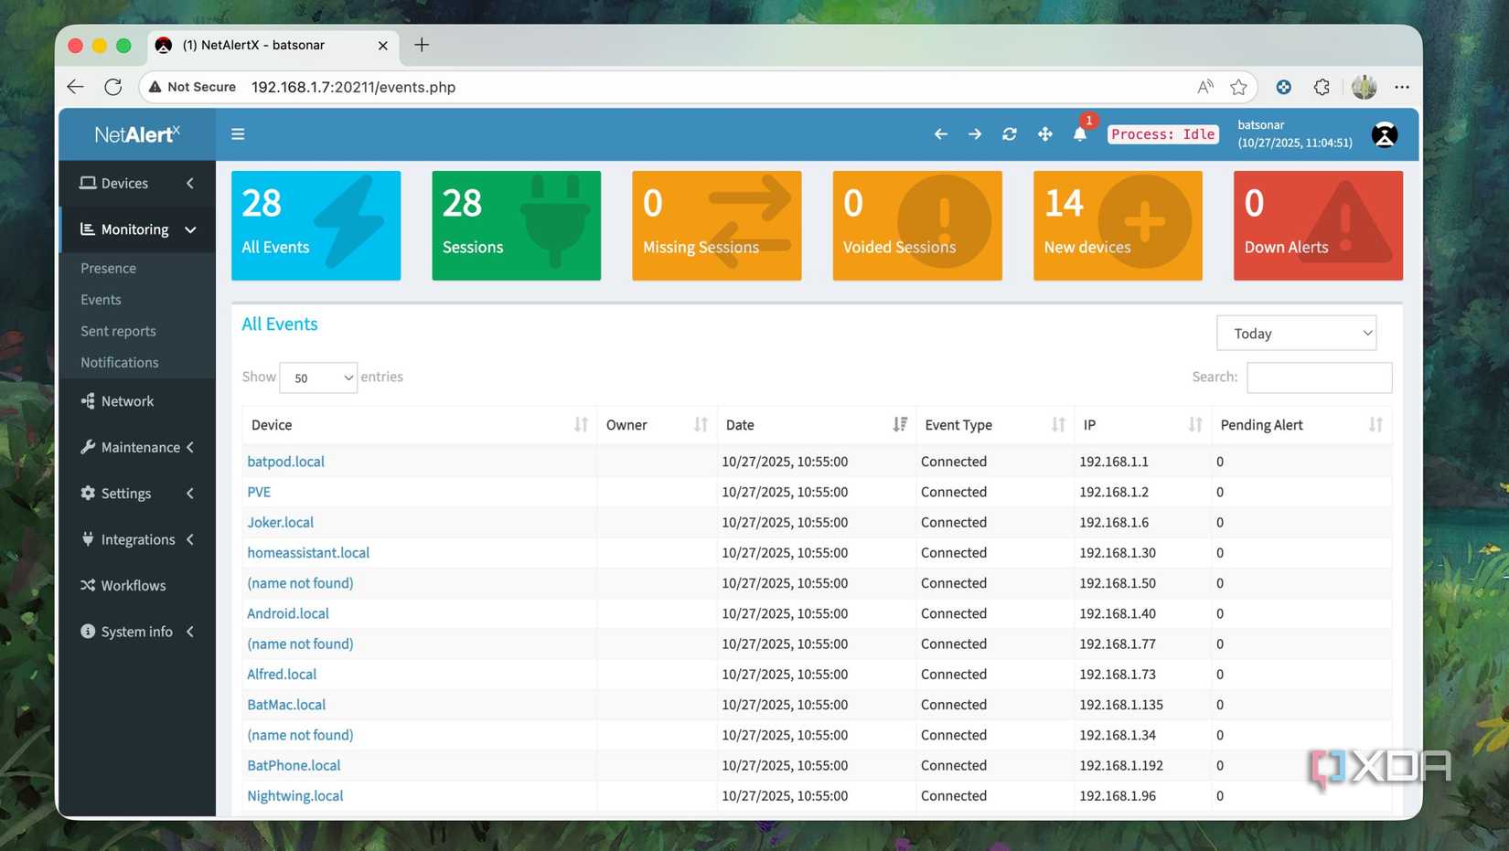Open the batpod.local device link
Image resolution: width=1509 pixels, height=851 pixels.
[285, 462]
